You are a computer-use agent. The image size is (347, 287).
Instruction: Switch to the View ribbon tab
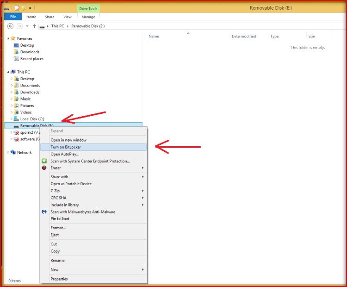pos(68,17)
